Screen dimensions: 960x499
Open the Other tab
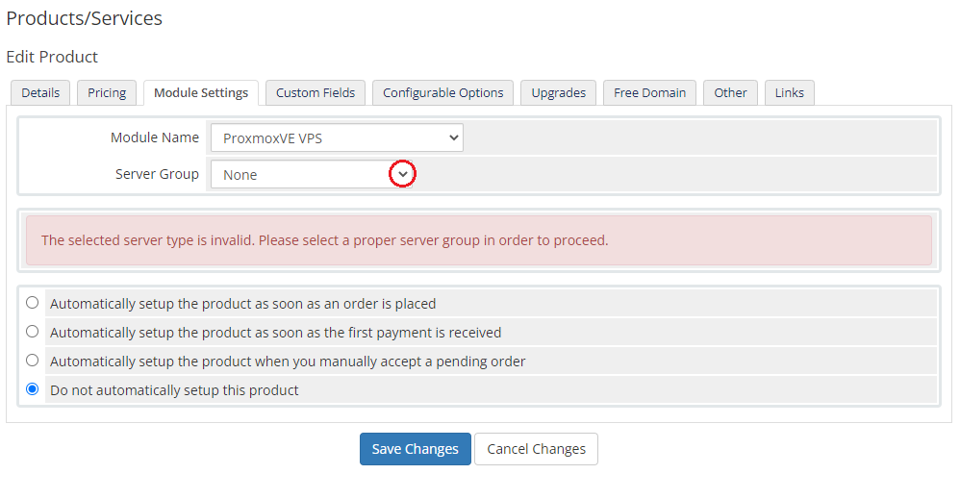730,93
